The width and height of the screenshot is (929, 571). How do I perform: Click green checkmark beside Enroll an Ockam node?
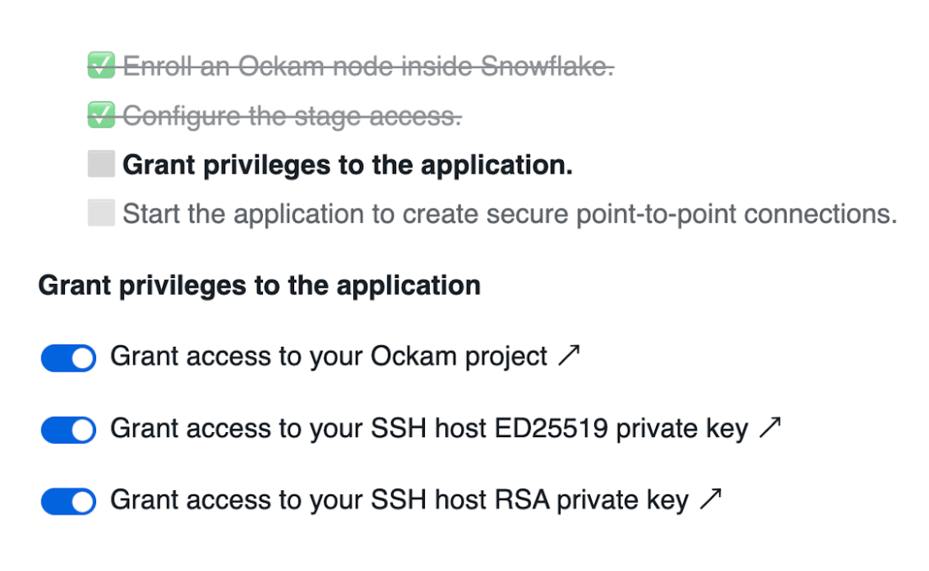(x=101, y=66)
